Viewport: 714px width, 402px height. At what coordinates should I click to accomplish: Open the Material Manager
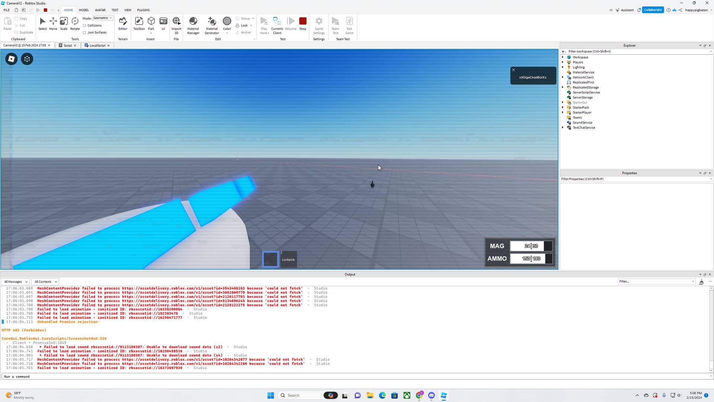(x=193, y=25)
